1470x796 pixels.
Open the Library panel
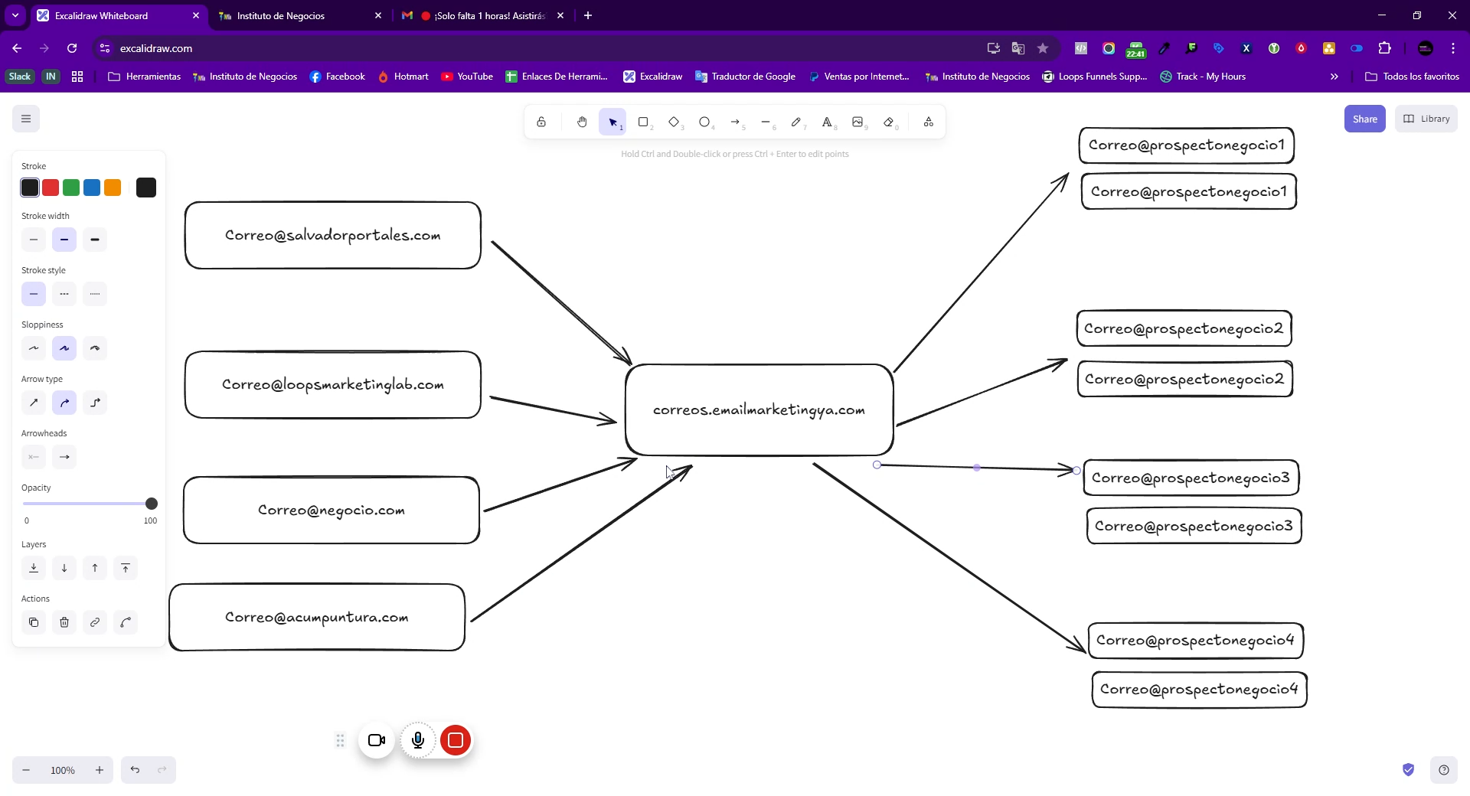click(1426, 119)
